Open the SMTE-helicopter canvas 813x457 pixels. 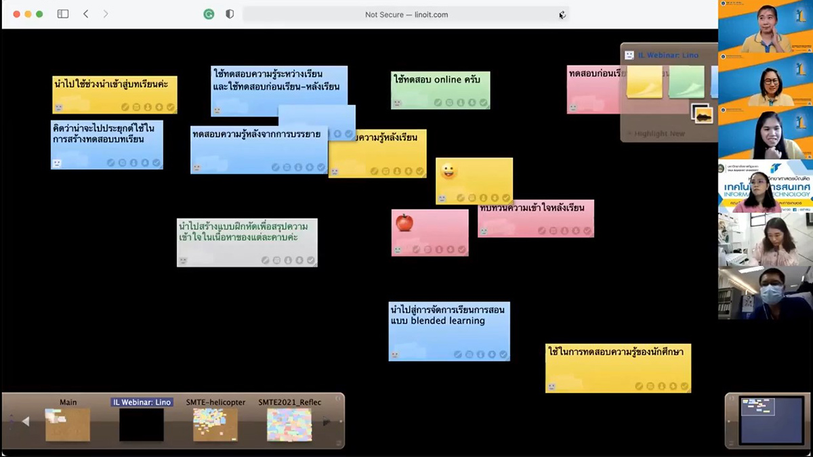215,424
